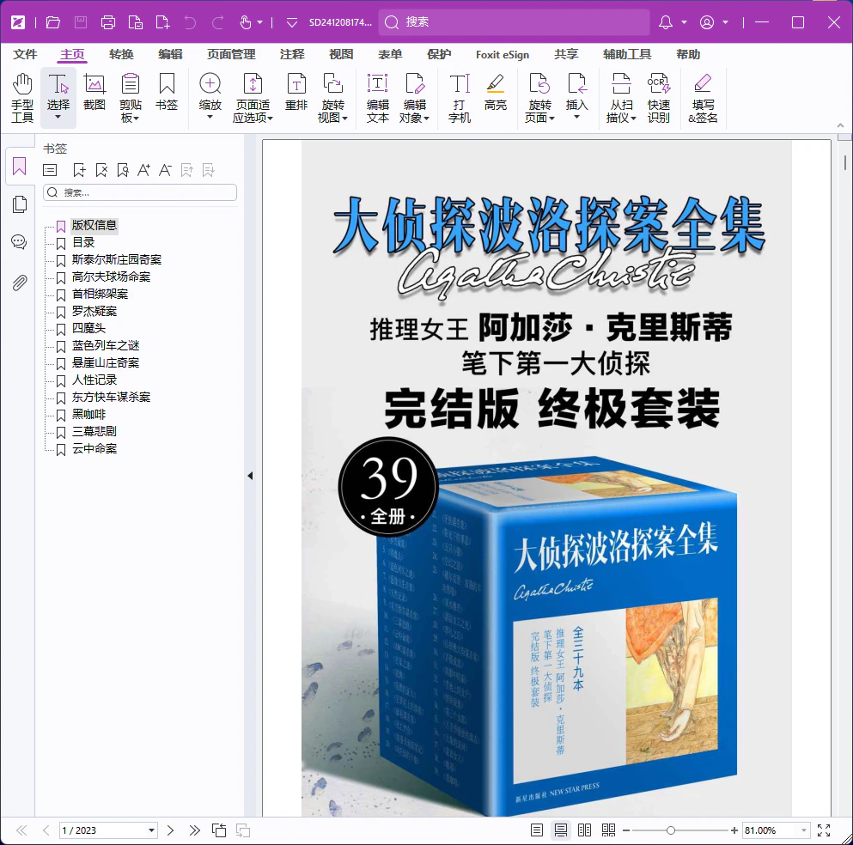Screen dimensions: 853x845
Task: Open the 文件 menu
Action: tap(25, 53)
